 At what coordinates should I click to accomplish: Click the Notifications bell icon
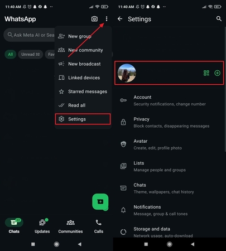(x=123, y=210)
